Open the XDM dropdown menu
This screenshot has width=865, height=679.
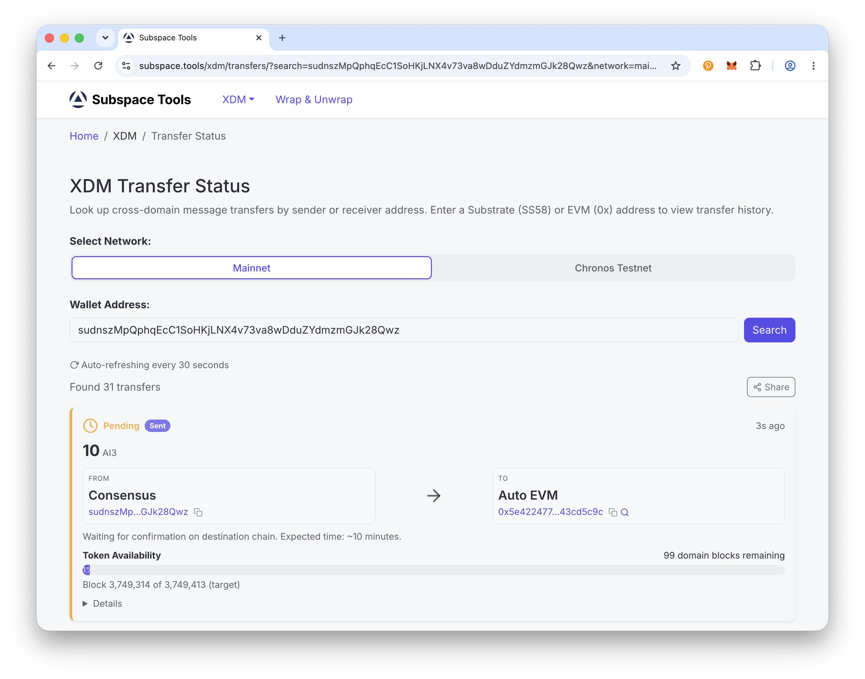click(x=238, y=99)
